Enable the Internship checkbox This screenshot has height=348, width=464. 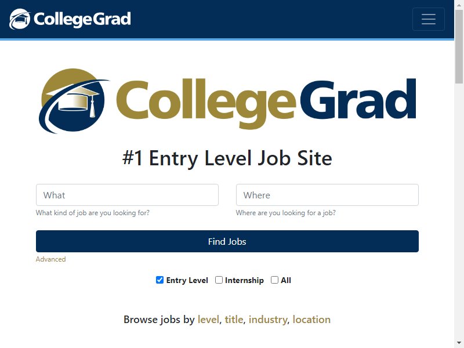[219, 280]
